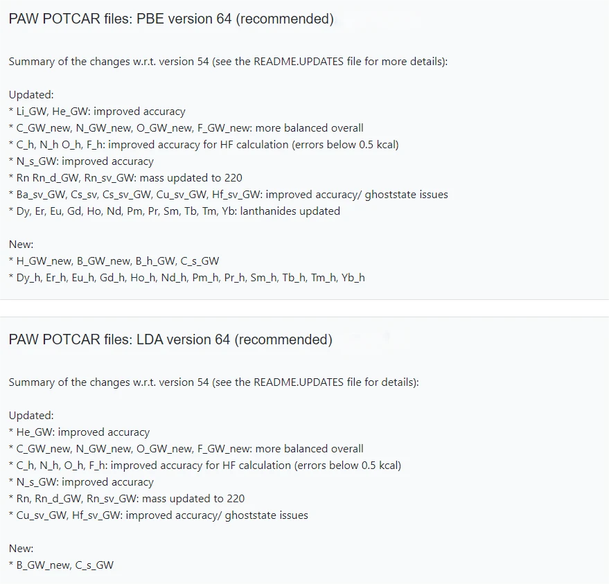
Task: Click the lanthanides updated line
Action: tap(174, 211)
